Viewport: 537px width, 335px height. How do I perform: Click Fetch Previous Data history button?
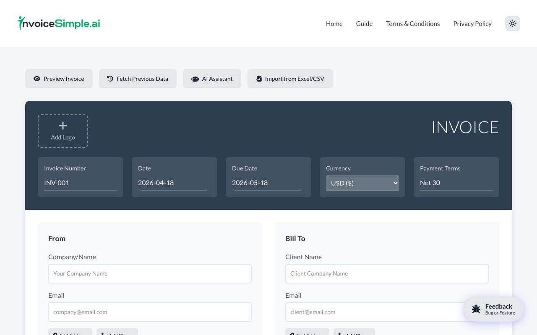pos(138,79)
